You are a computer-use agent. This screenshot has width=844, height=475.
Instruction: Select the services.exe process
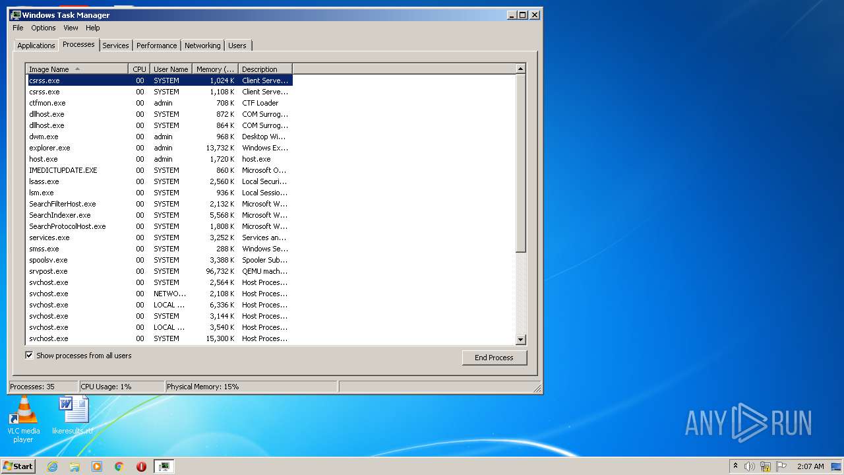[159, 237]
